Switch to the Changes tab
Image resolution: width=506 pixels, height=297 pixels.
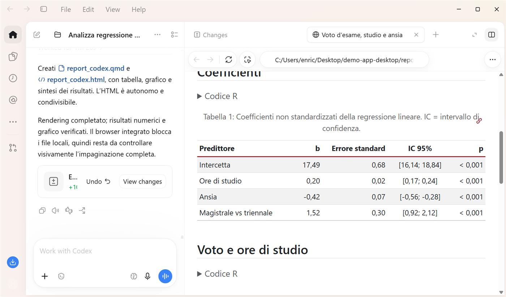[x=210, y=35]
